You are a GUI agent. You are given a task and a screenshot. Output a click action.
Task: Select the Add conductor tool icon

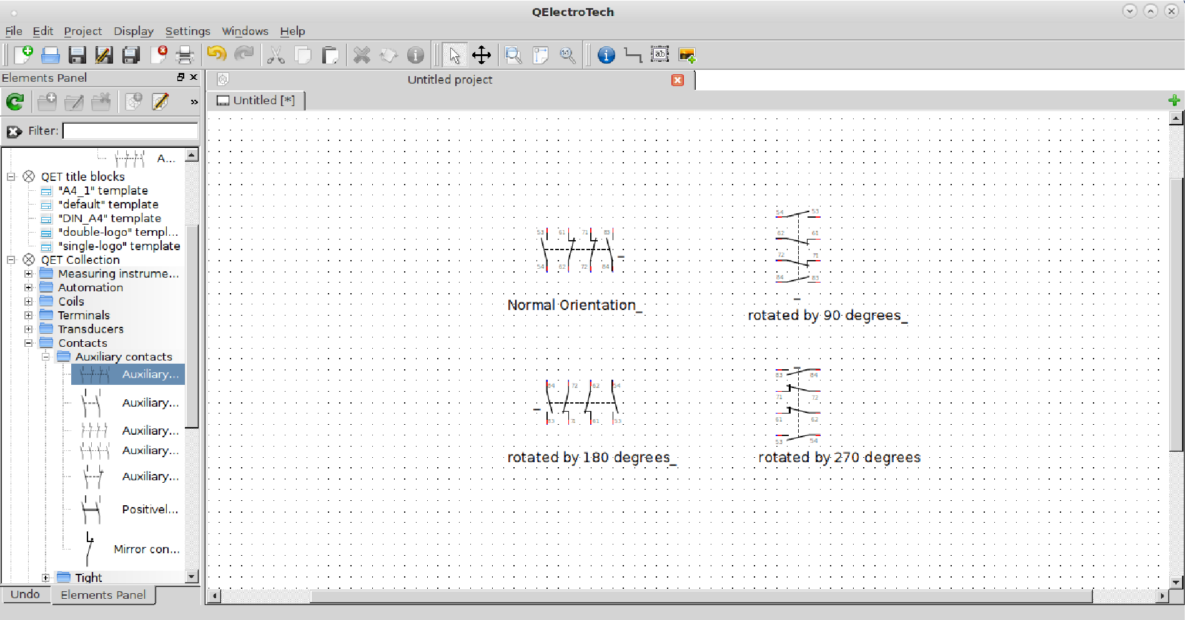click(633, 55)
